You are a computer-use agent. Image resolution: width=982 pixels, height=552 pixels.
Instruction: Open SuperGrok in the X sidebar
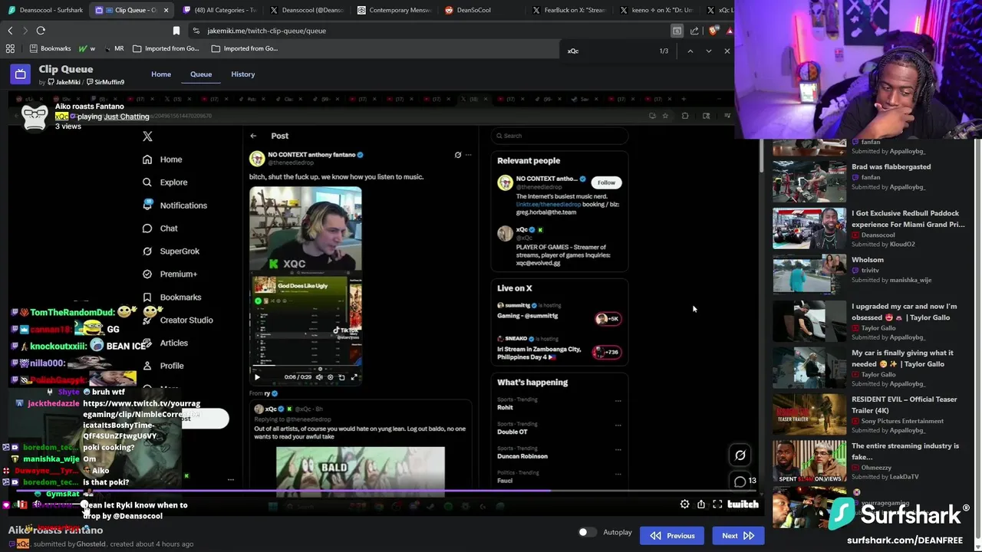click(x=171, y=251)
